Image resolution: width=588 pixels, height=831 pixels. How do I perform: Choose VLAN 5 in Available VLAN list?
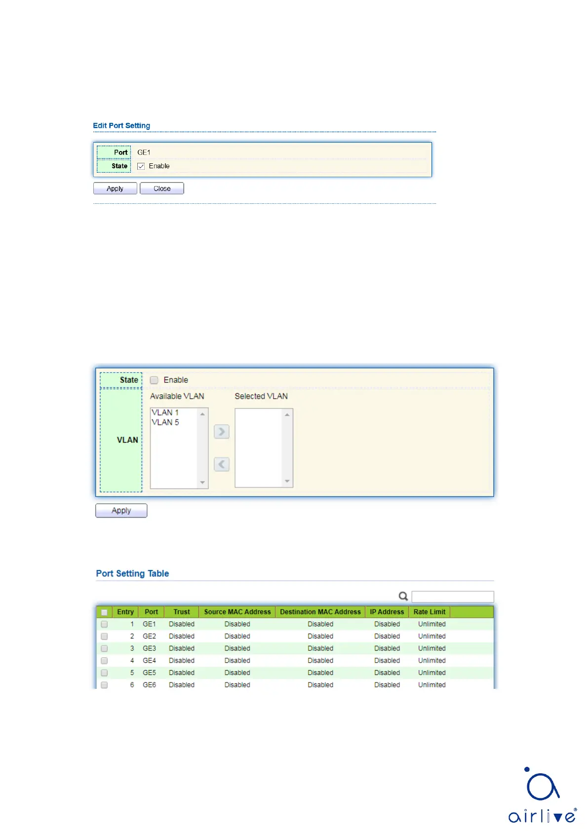pos(165,422)
